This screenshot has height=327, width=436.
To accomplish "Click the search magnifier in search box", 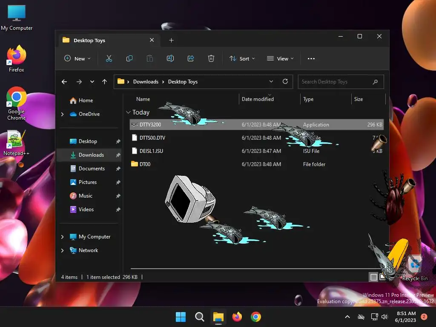I will coord(375,82).
